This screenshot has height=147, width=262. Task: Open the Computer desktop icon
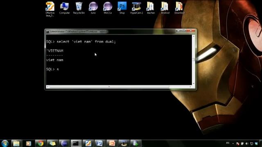tap(64, 8)
